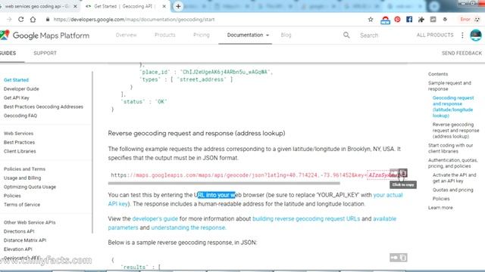Switch to the SUPPORT tab
Viewport: 485px width, 272px height.
(x=45, y=53)
